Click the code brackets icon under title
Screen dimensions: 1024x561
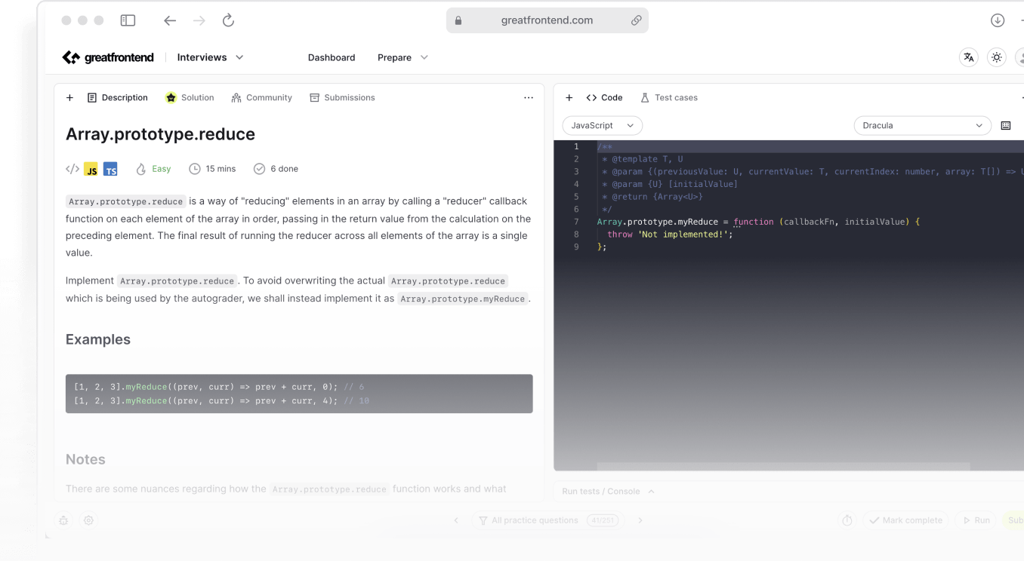[72, 169]
